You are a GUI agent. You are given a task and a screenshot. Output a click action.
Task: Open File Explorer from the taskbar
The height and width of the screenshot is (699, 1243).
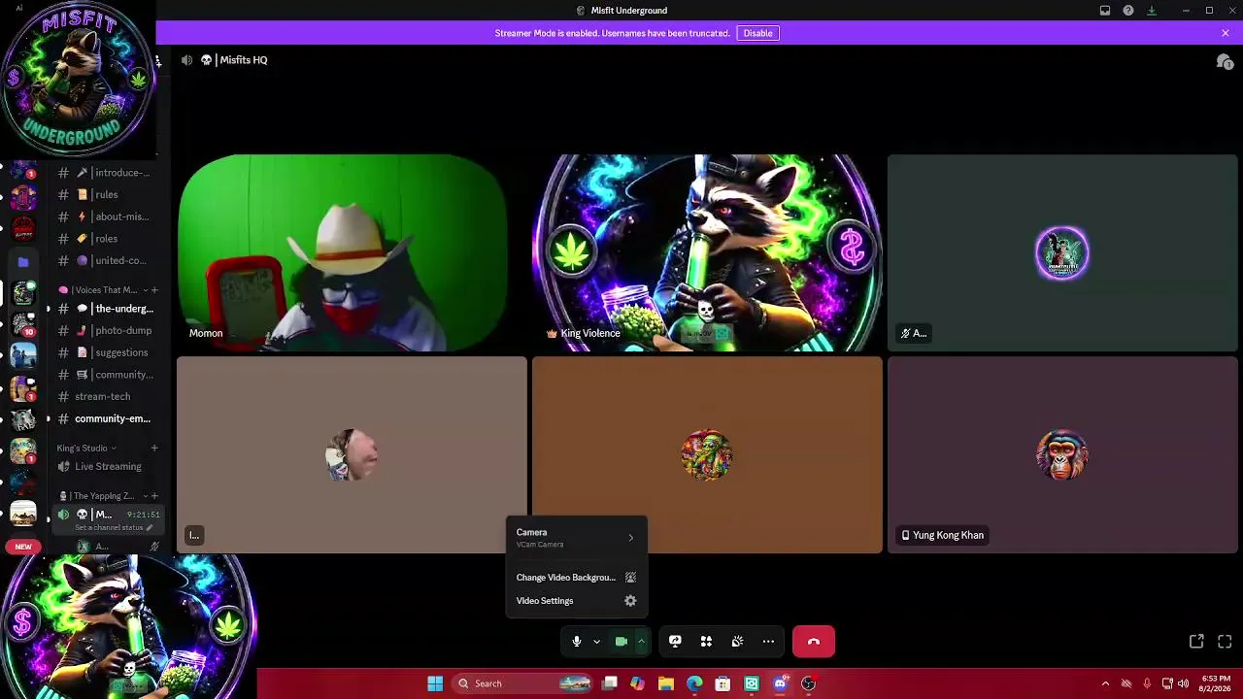(665, 683)
